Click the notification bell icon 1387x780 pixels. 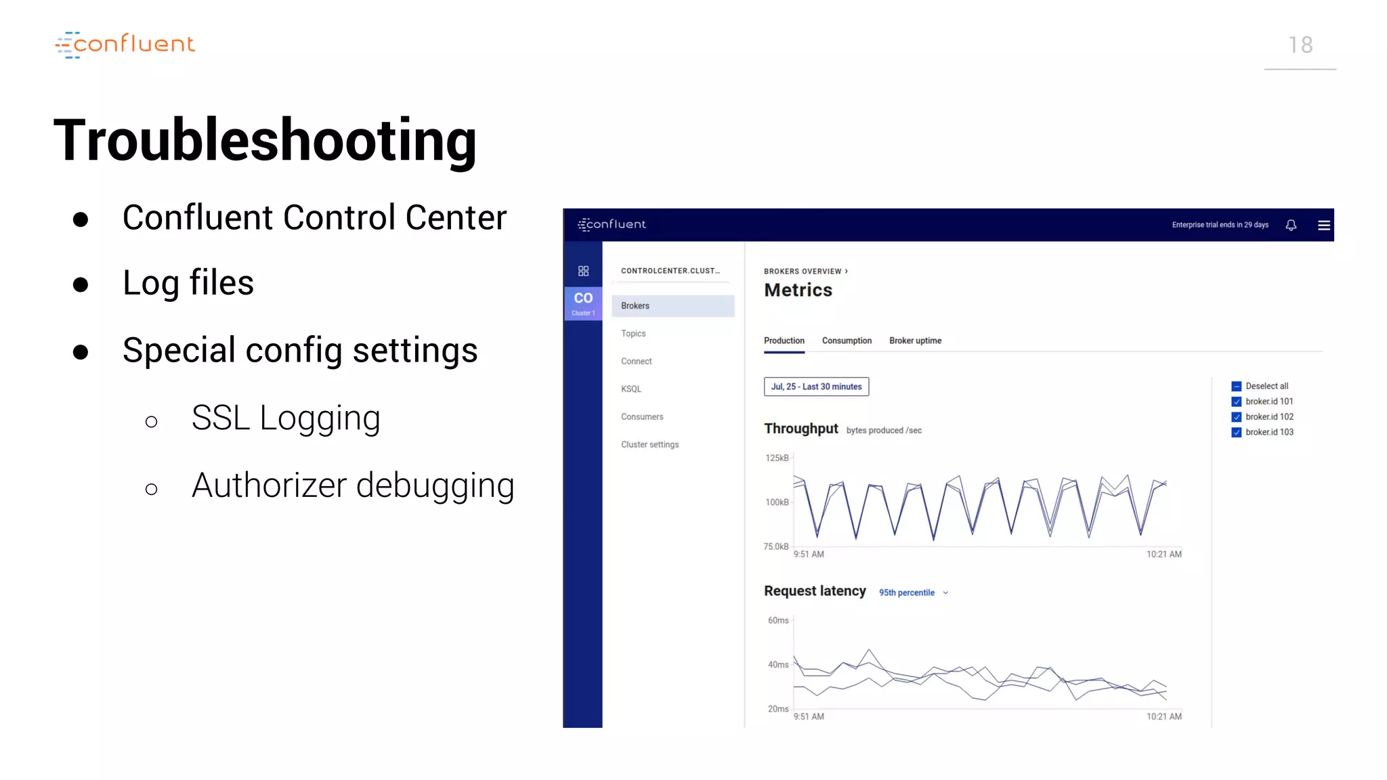click(x=1291, y=225)
